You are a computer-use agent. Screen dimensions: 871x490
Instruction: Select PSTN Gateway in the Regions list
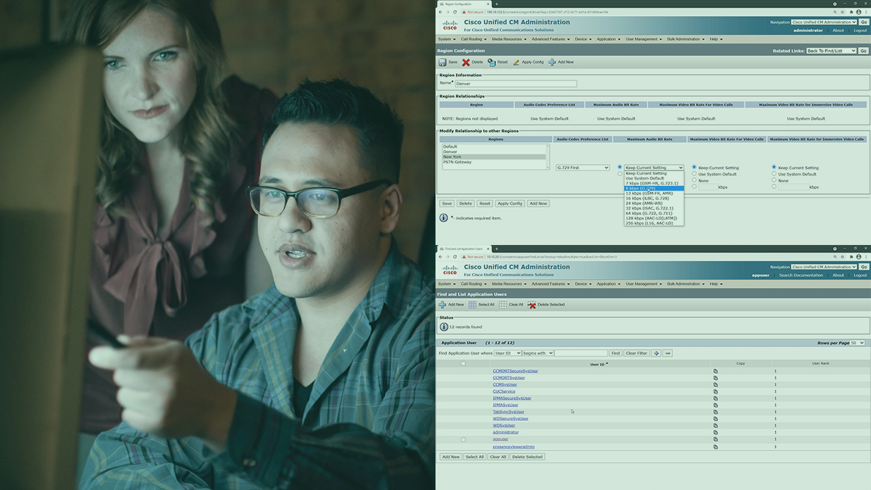pyautogui.click(x=457, y=162)
